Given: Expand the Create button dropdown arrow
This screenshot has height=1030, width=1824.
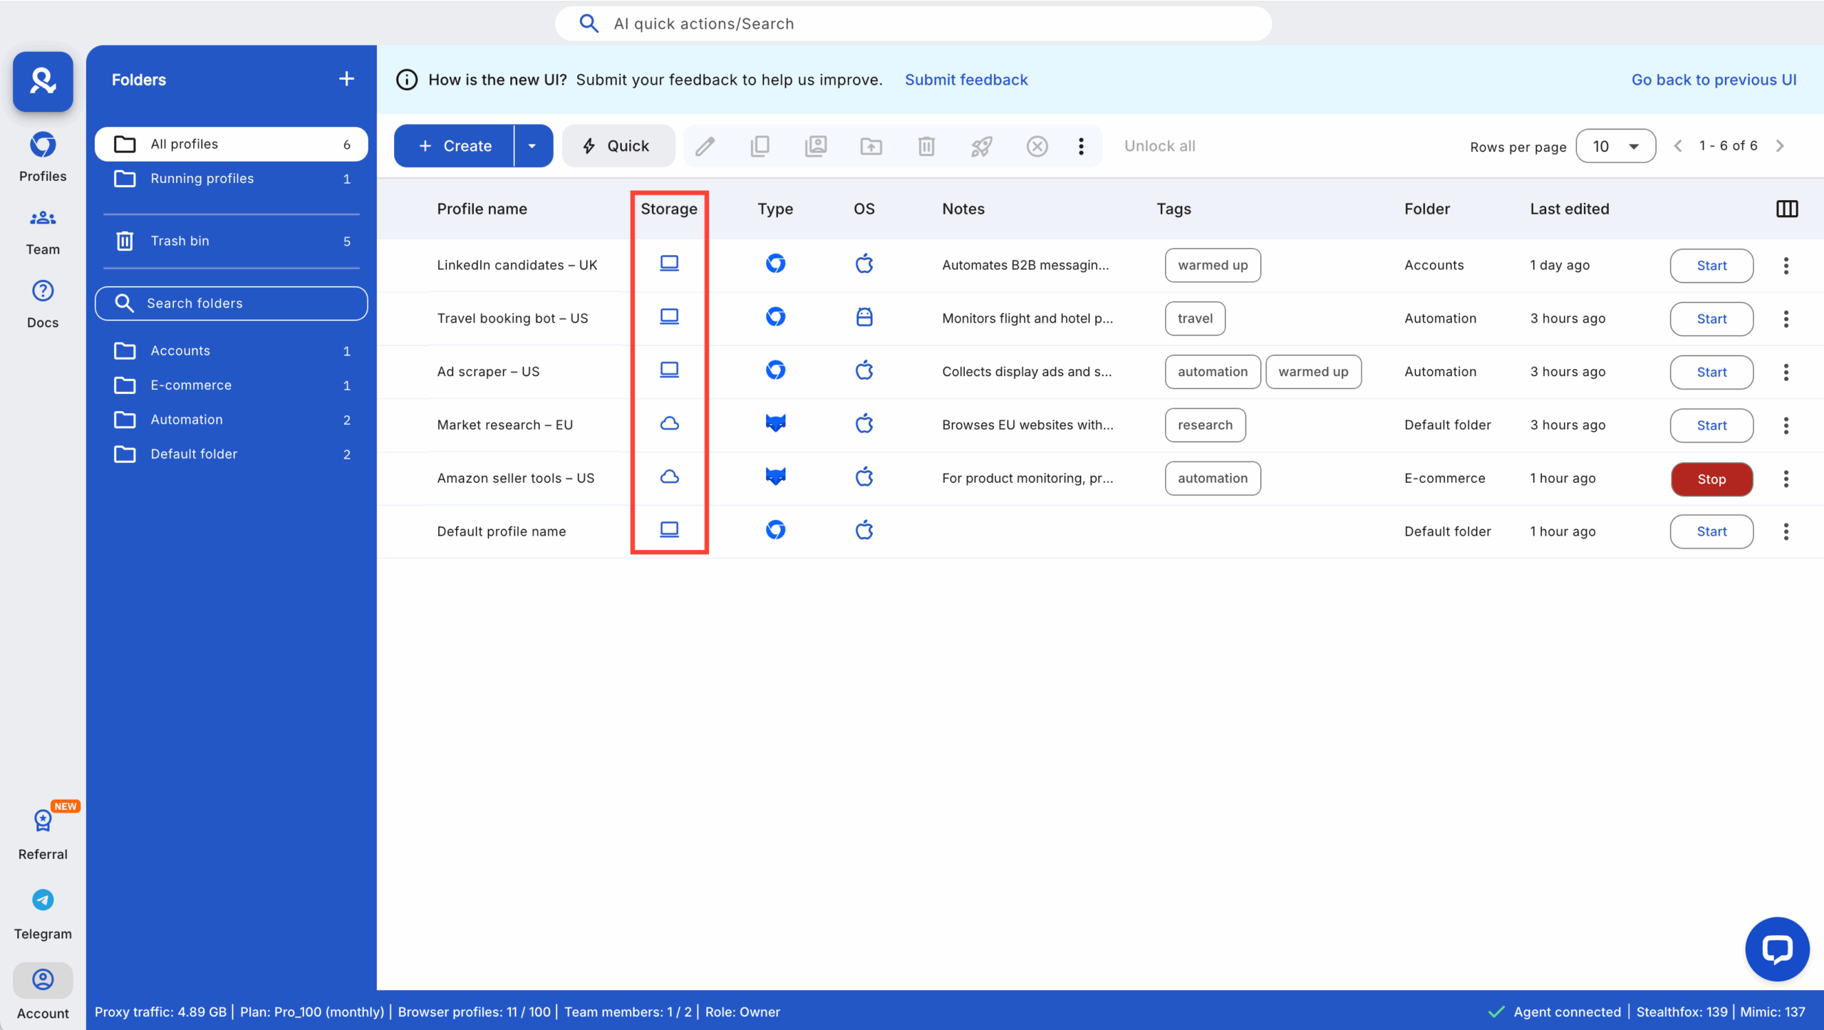Looking at the screenshot, I should point(532,145).
